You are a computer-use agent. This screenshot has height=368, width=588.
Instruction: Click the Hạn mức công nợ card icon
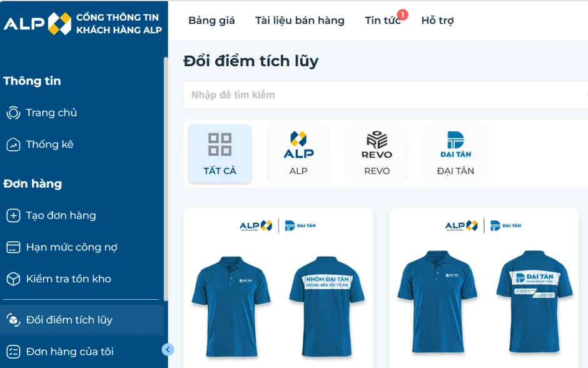(x=13, y=247)
